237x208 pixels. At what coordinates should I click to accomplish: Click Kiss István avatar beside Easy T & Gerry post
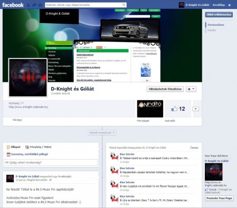coord(114,198)
